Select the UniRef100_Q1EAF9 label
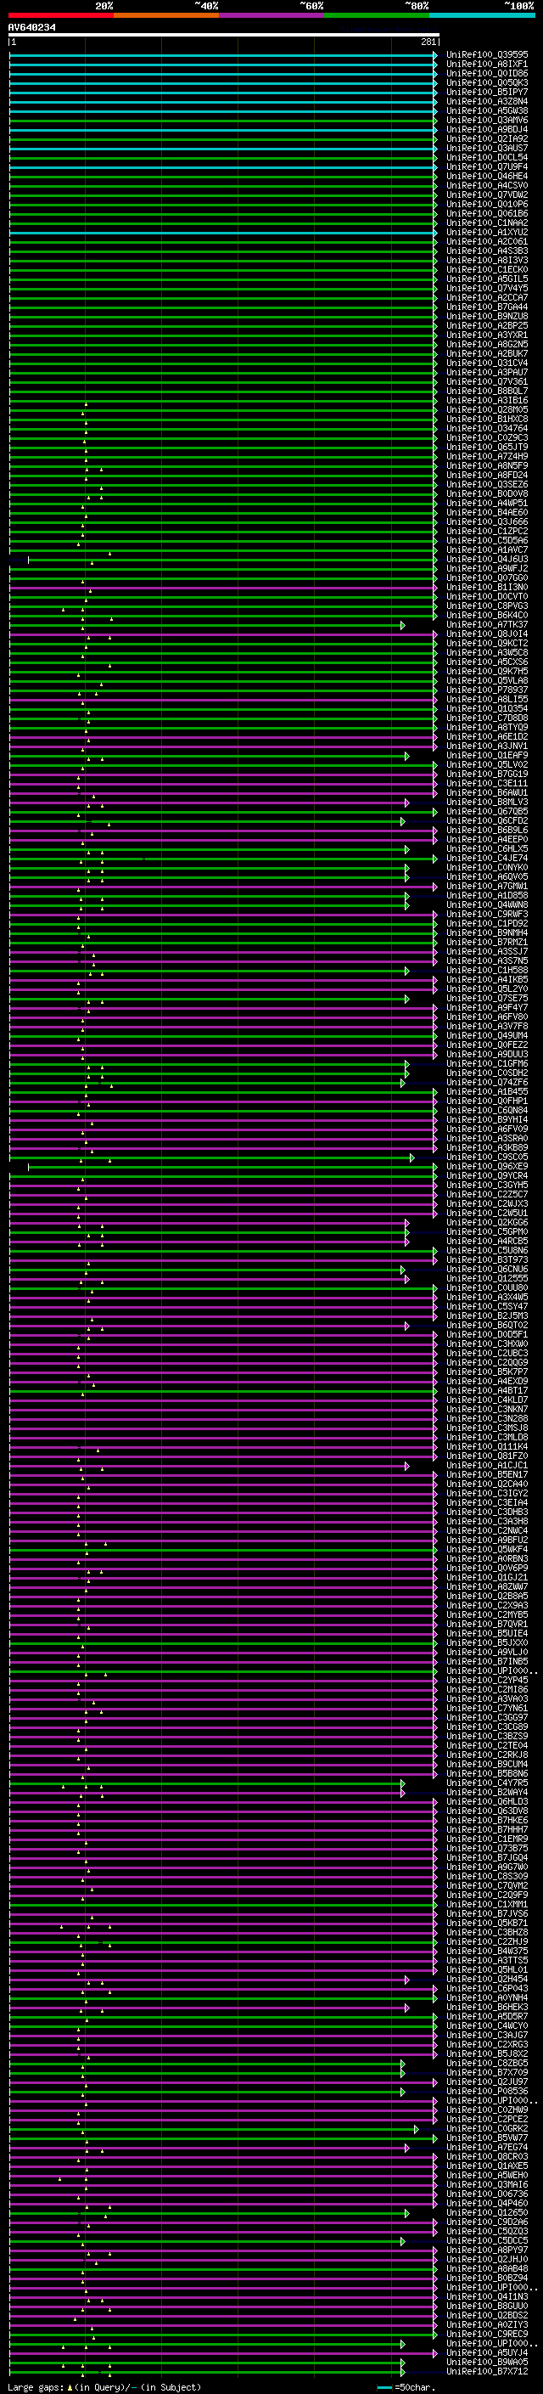This screenshot has width=543, height=2394. click(x=486, y=756)
